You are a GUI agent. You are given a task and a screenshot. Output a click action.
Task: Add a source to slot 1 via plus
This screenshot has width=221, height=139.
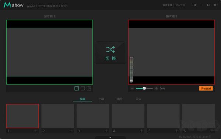36,131
